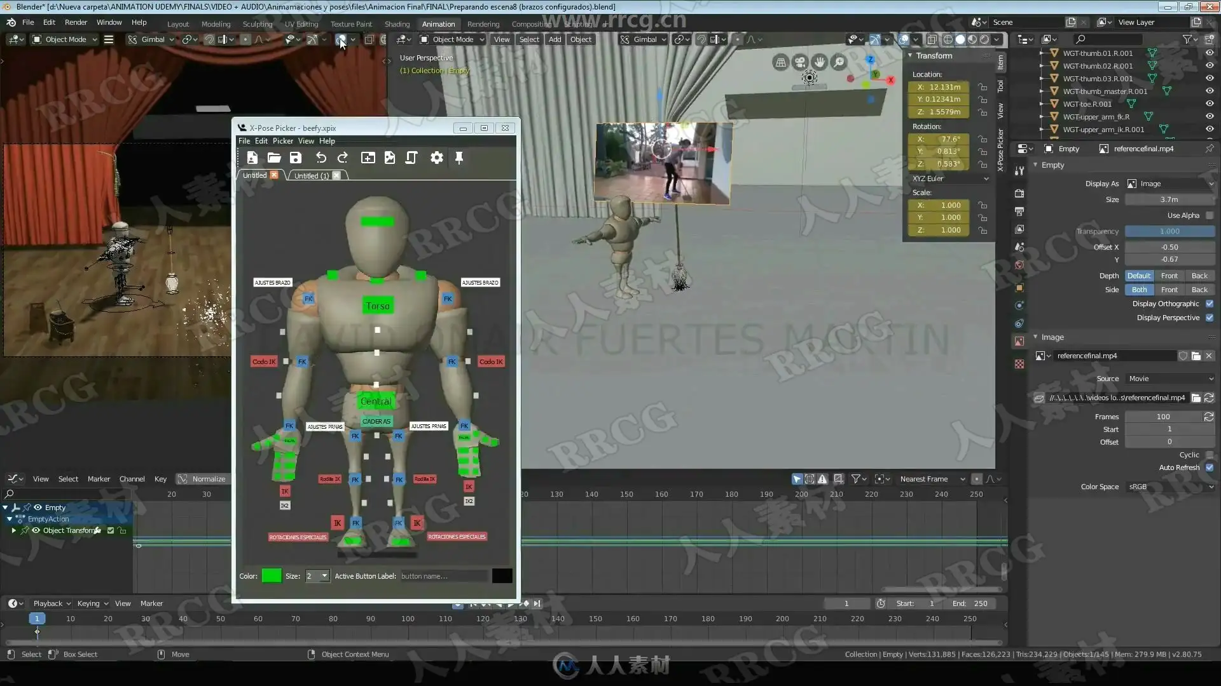Viewport: 1221px width, 686px height.
Task: Hide WGT-thumb.01.R.001 with eye icon
Action: pyautogui.click(x=1209, y=53)
